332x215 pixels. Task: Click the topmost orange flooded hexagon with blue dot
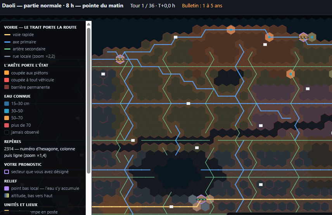click(231, 29)
